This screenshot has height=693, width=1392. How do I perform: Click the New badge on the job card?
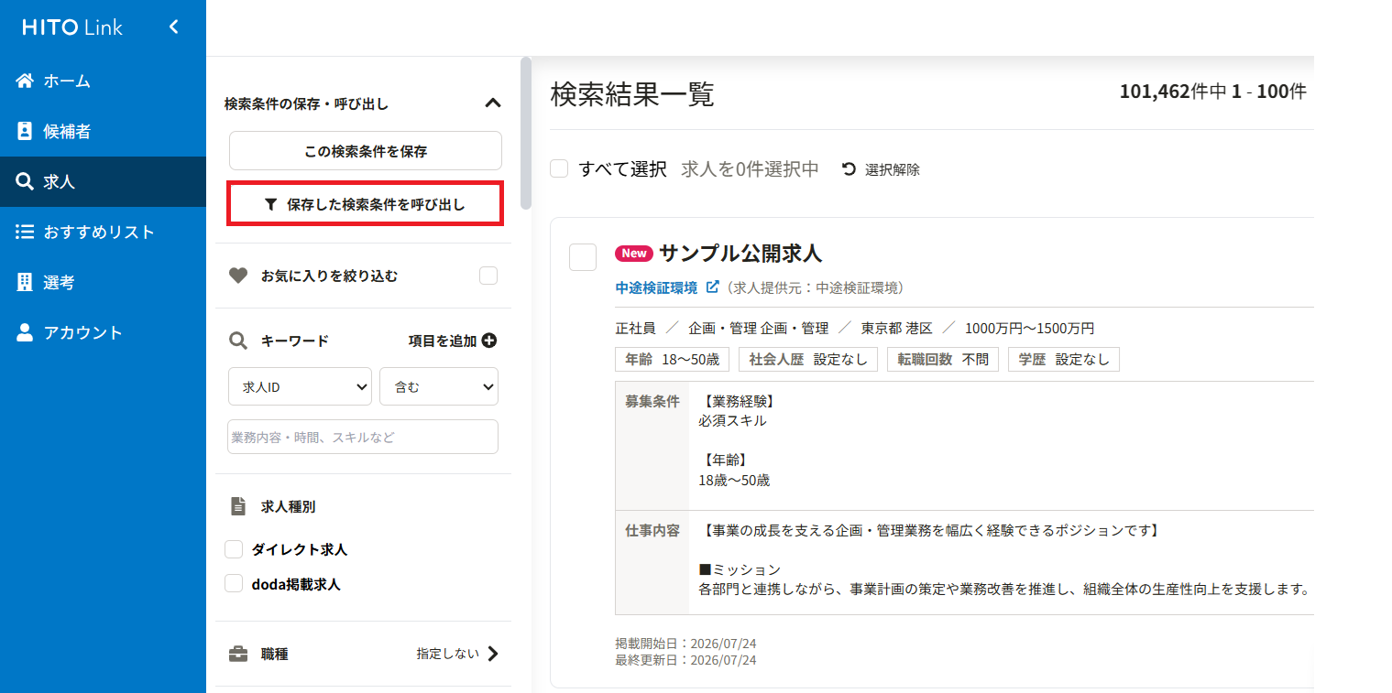pyautogui.click(x=634, y=254)
